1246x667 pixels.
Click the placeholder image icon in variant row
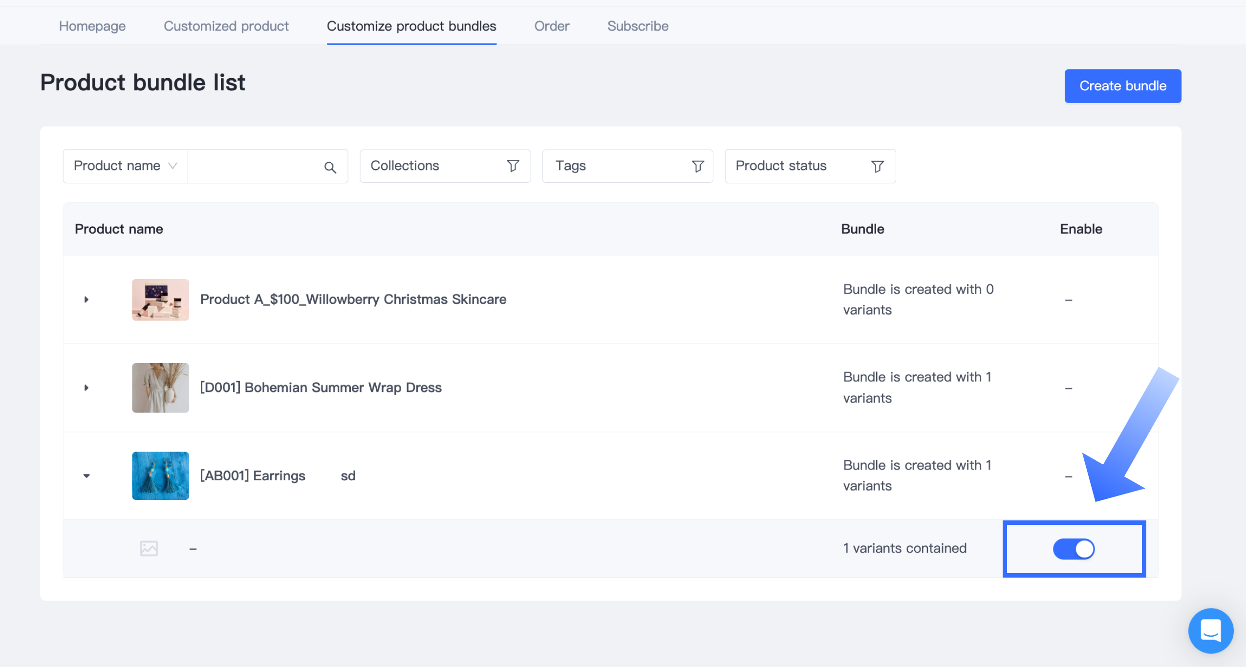(149, 548)
